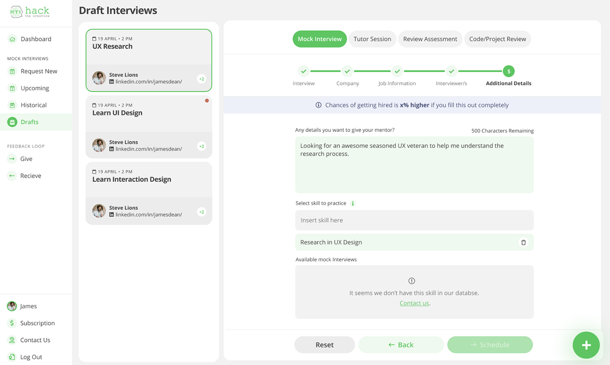Switch to the Tutor Session tab
Screen dimensions: 610x365
tap(372, 39)
